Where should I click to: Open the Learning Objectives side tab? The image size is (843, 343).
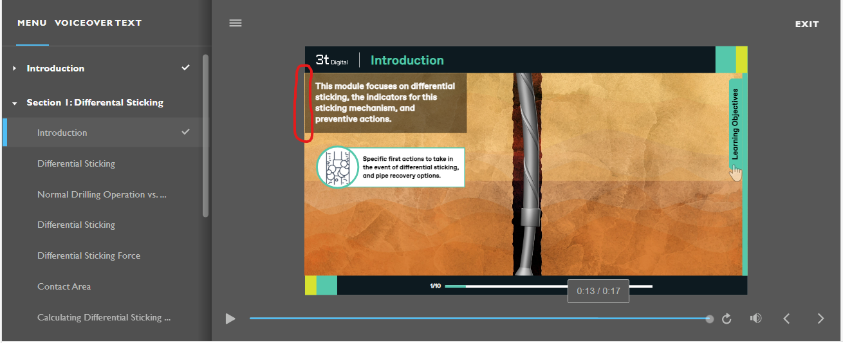click(x=735, y=124)
